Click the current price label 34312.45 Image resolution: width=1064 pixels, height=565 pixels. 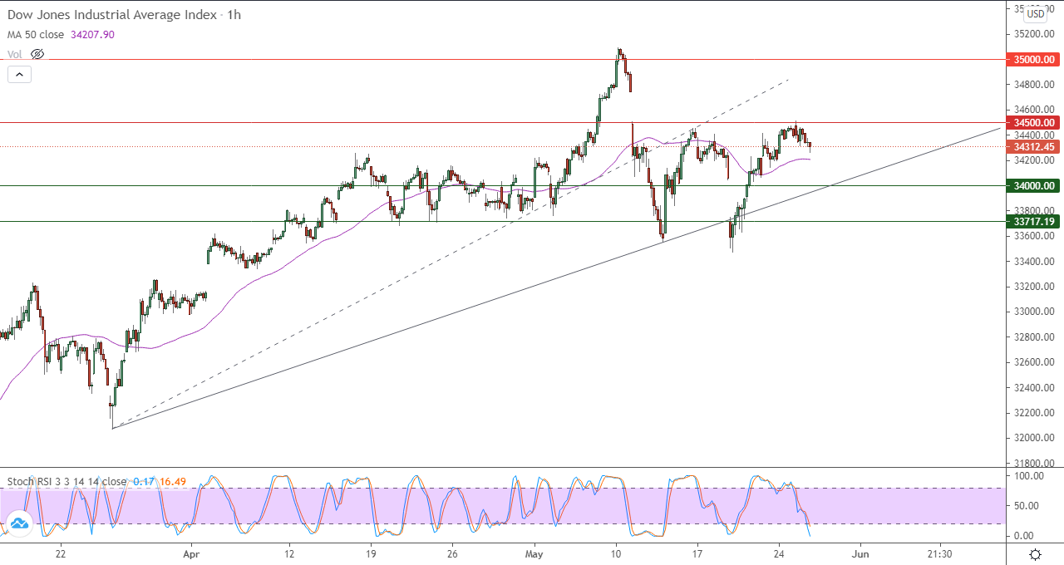coord(1032,146)
